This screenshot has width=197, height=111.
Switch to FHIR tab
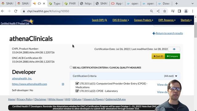(70, 3)
